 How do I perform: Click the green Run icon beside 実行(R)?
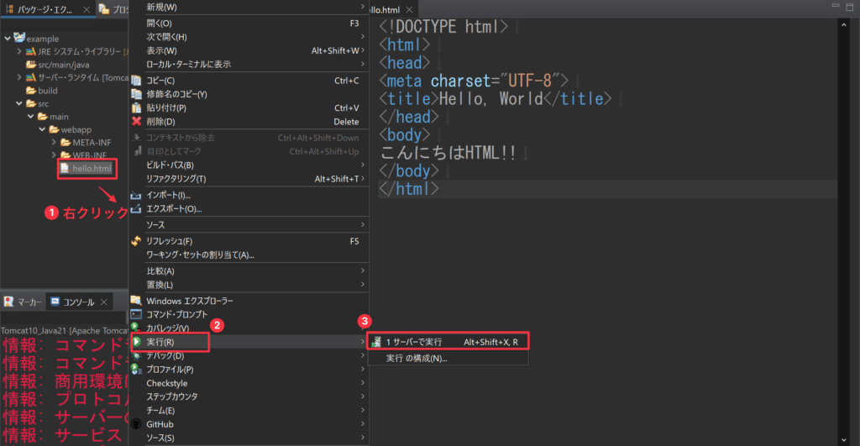coord(136,342)
